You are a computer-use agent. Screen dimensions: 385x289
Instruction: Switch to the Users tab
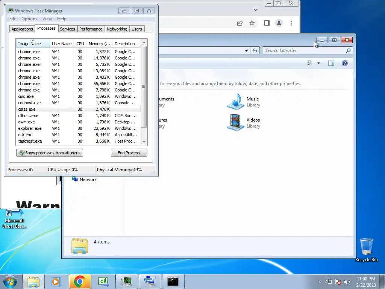click(137, 29)
